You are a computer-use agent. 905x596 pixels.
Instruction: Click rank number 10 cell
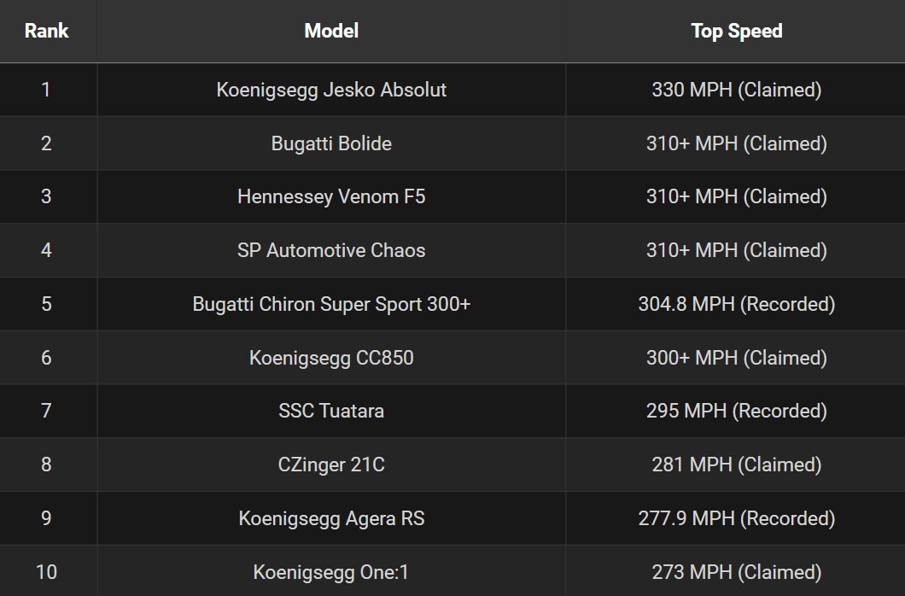tap(46, 571)
